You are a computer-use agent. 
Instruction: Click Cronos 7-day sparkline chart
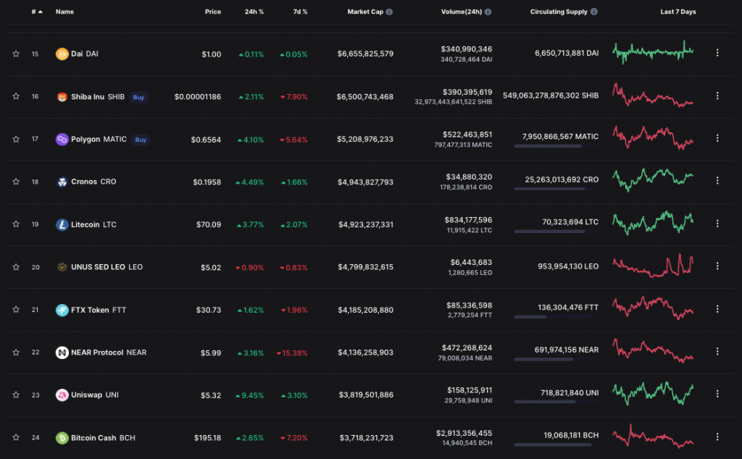653,180
